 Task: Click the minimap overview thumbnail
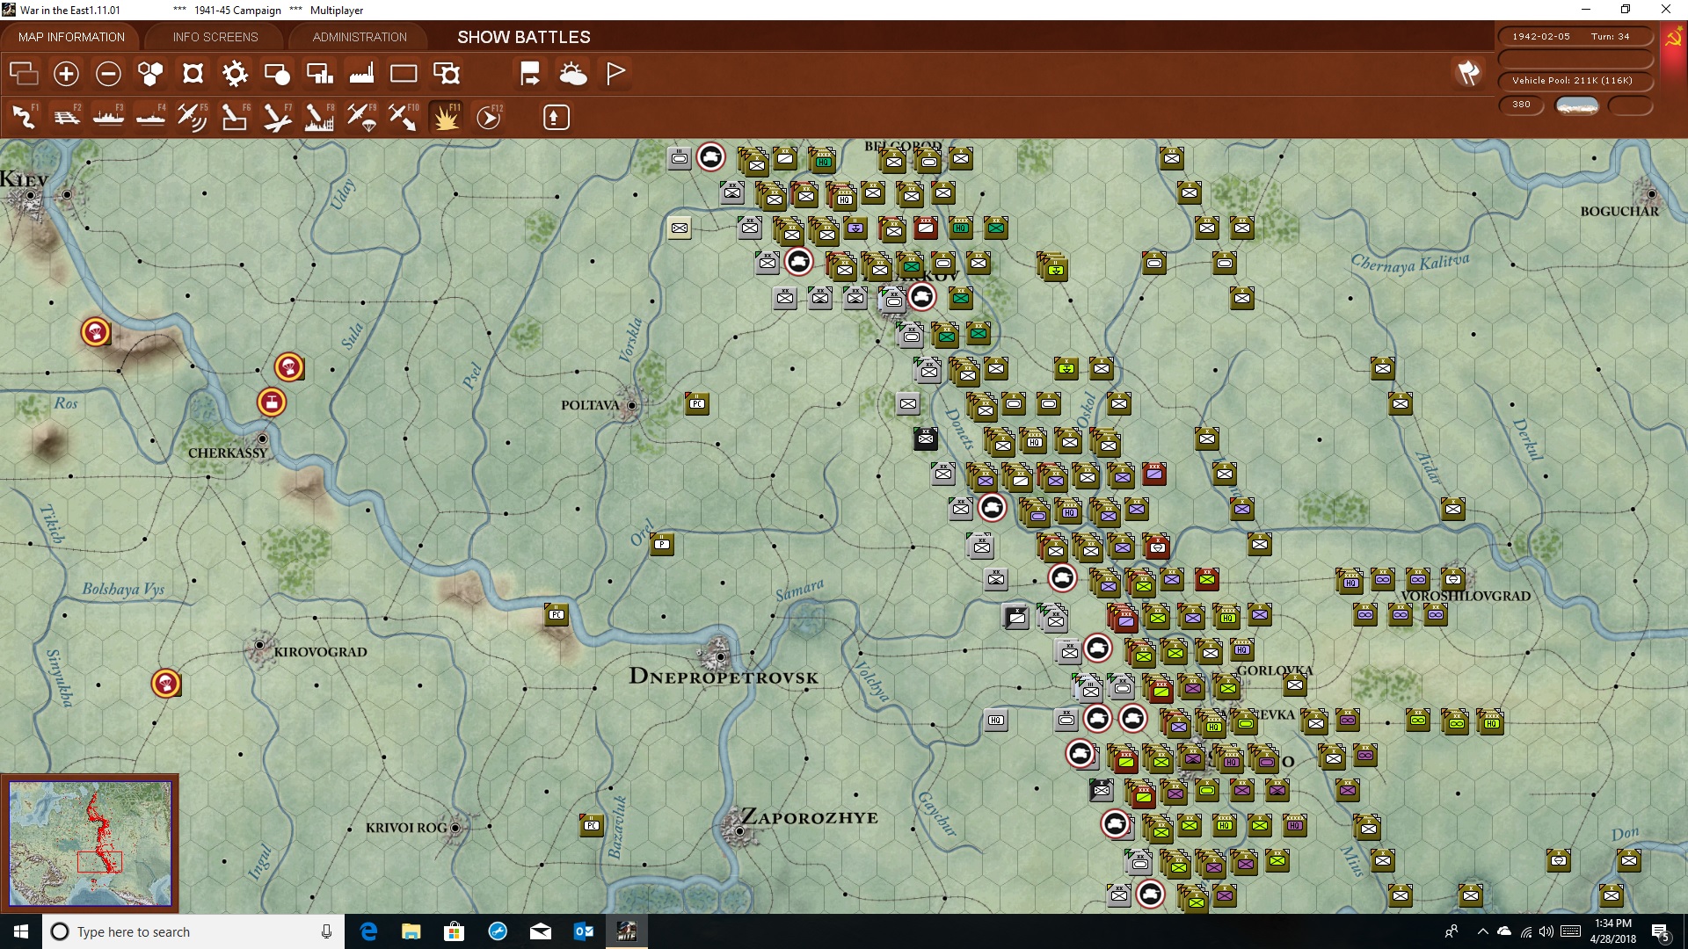tap(90, 844)
